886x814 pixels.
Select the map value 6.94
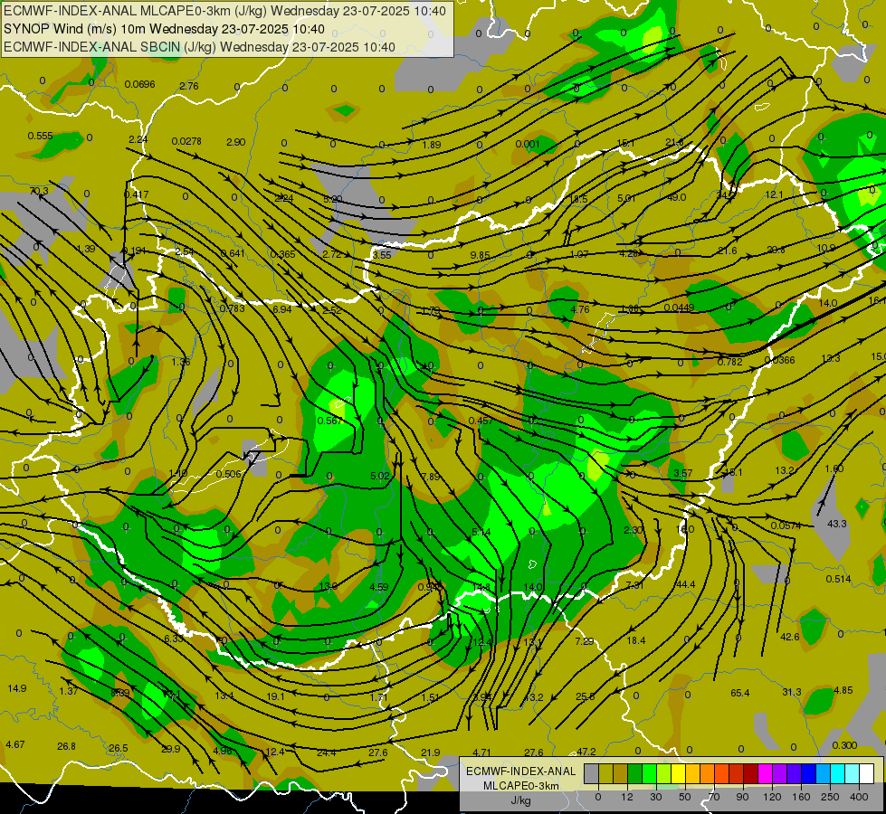pos(282,309)
